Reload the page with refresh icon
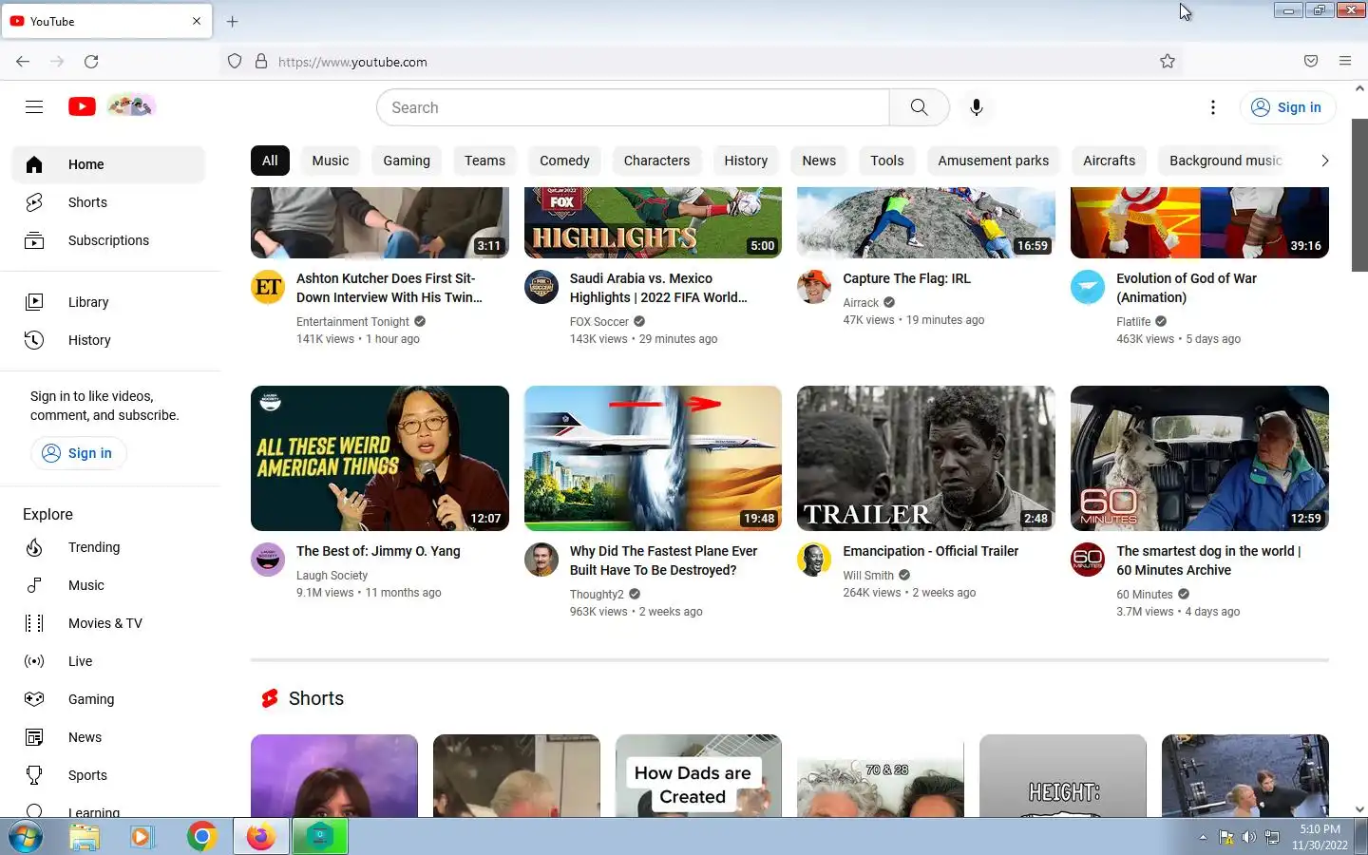 (x=91, y=62)
